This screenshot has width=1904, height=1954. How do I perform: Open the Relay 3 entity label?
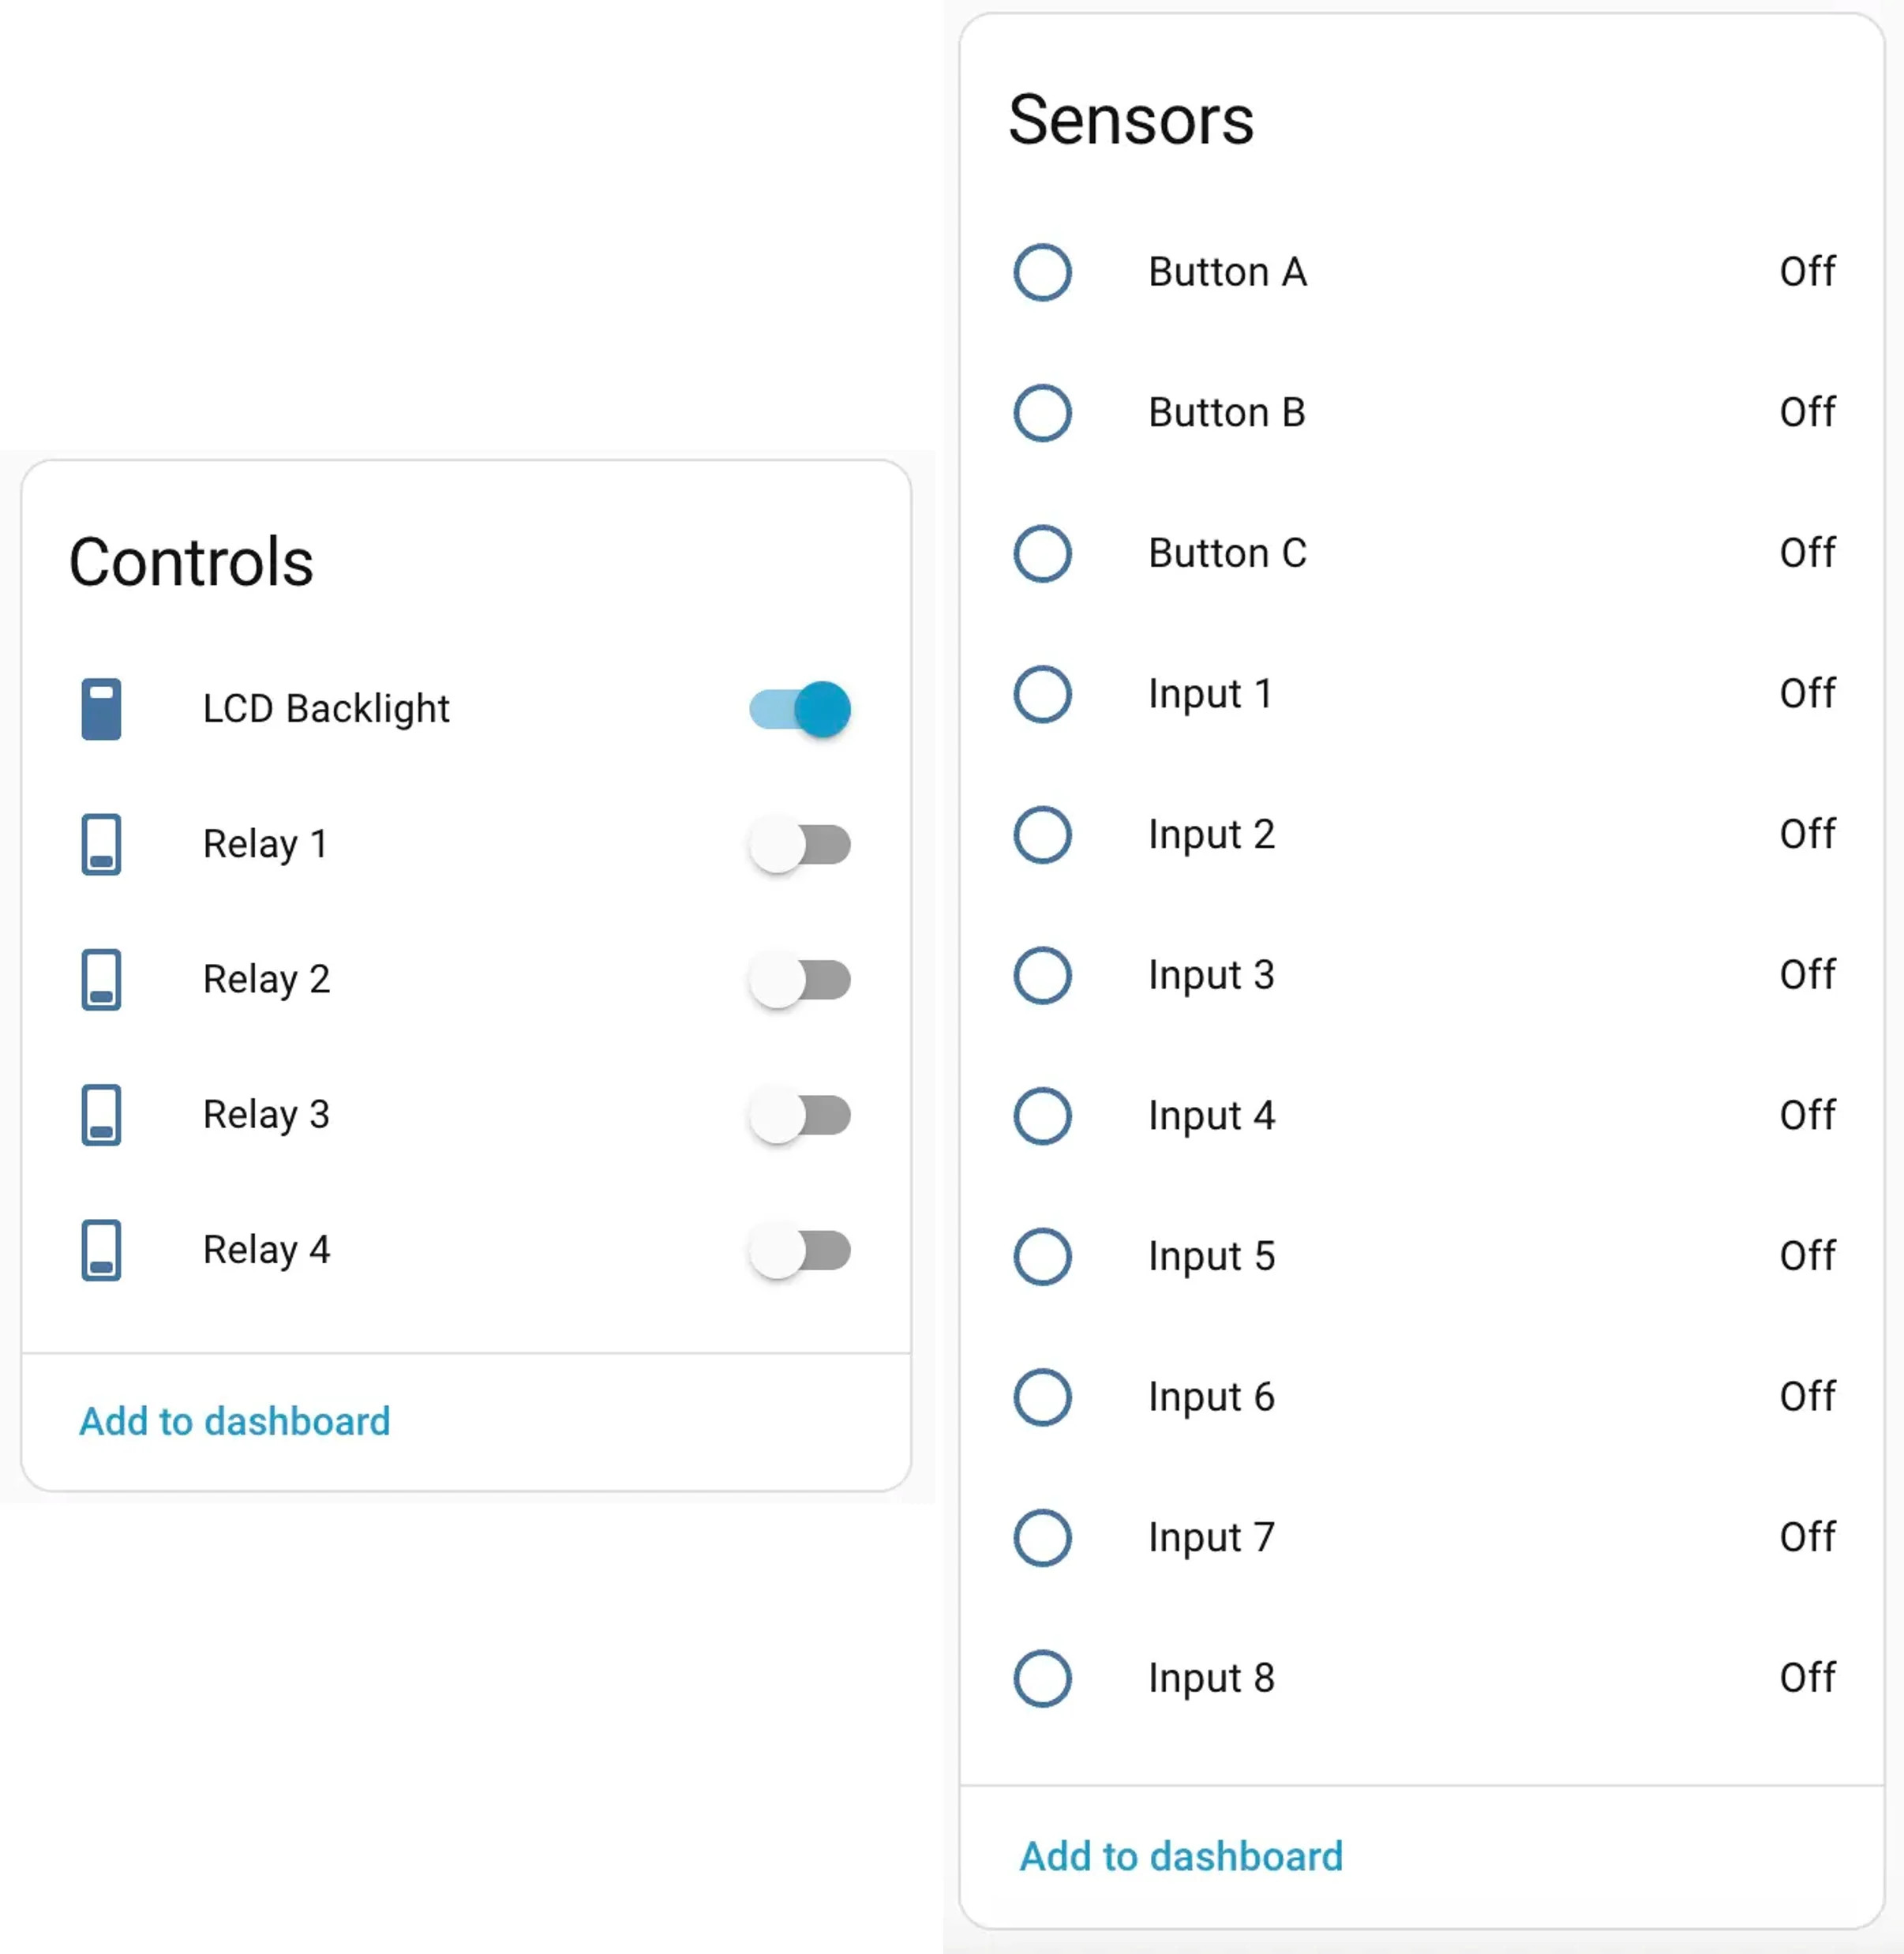[x=266, y=1115]
